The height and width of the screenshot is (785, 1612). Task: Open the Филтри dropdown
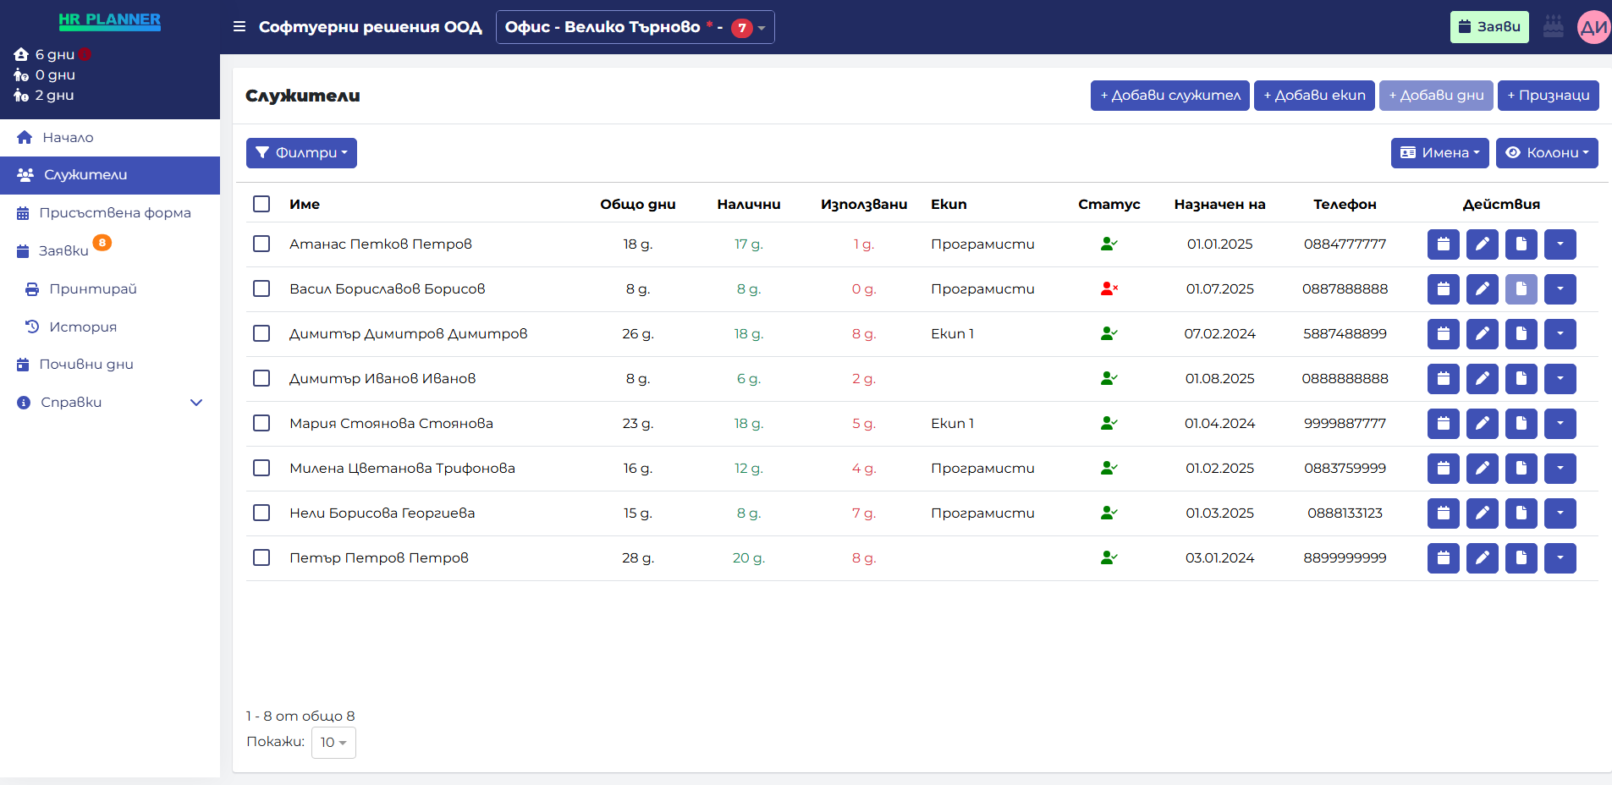(301, 153)
